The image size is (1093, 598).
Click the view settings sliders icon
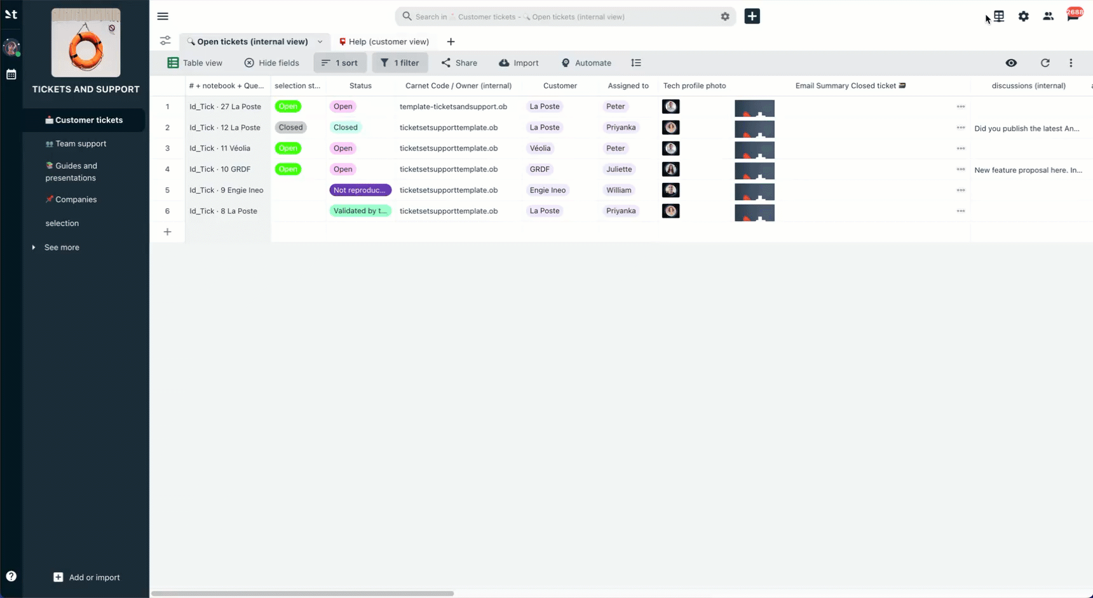click(x=165, y=41)
